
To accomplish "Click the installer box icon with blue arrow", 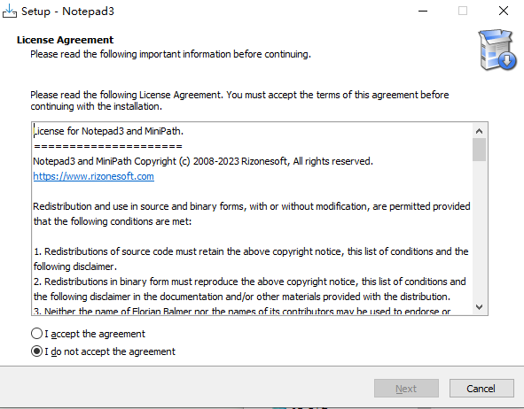I will click(x=497, y=50).
